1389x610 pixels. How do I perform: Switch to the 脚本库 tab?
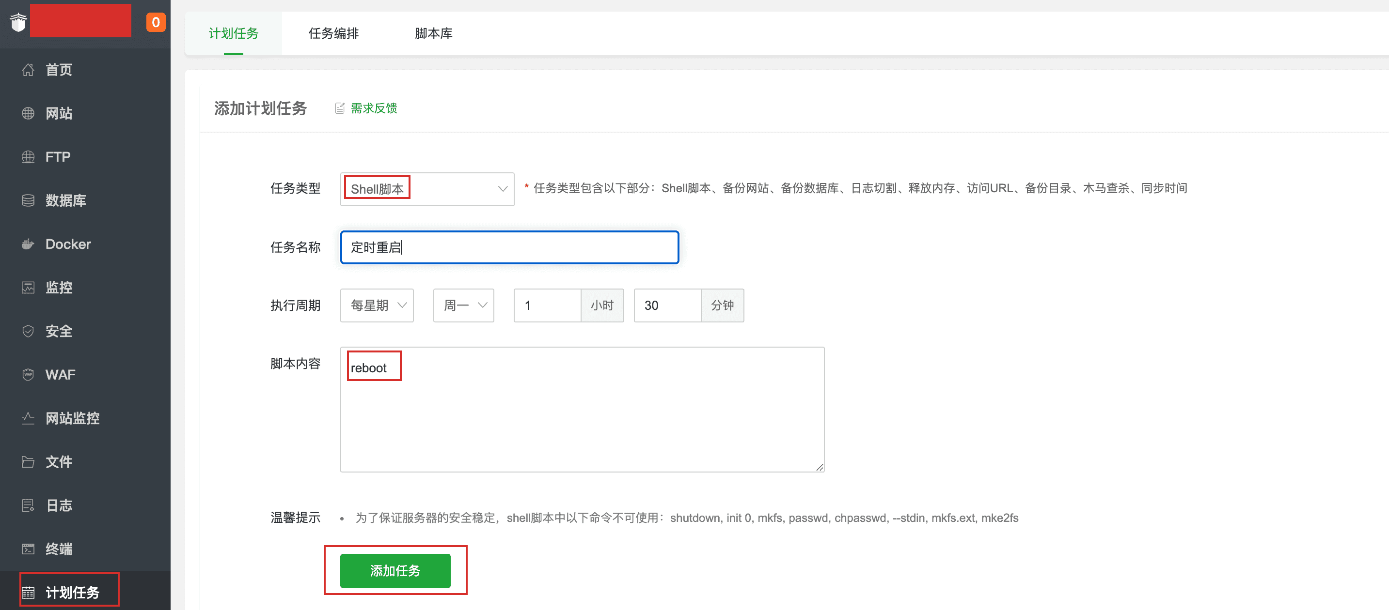[x=434, y=33]
